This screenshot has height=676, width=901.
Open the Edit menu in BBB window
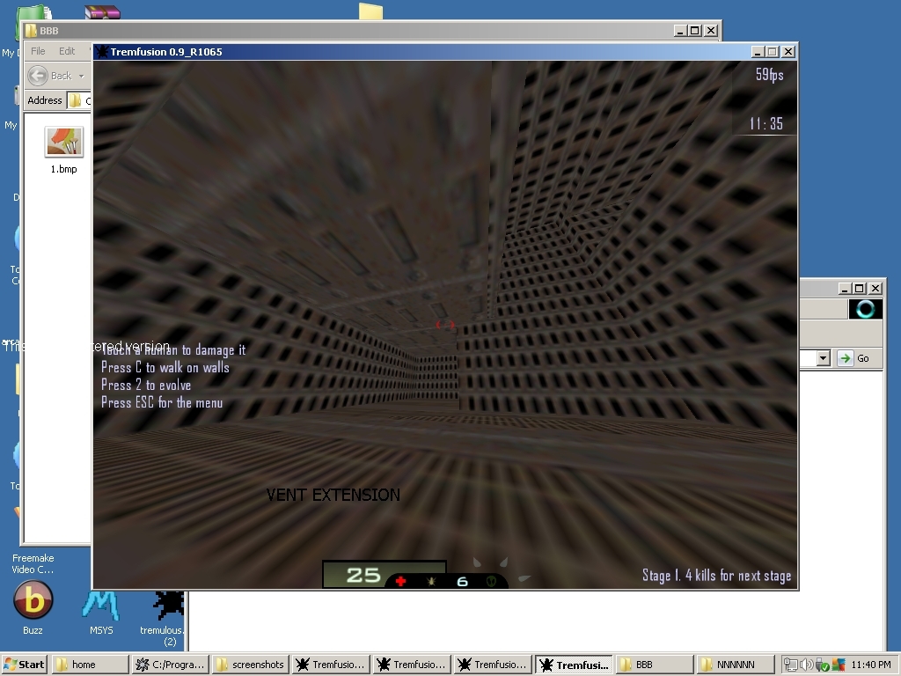pos(67,51)
